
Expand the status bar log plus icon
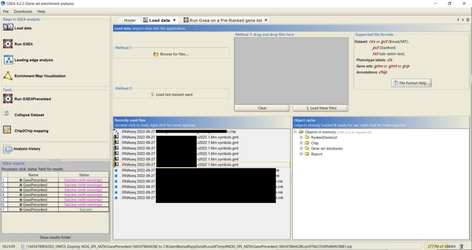(23, 246)
